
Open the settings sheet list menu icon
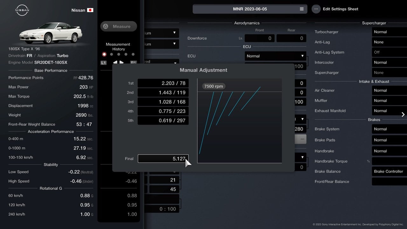point(302,9)
